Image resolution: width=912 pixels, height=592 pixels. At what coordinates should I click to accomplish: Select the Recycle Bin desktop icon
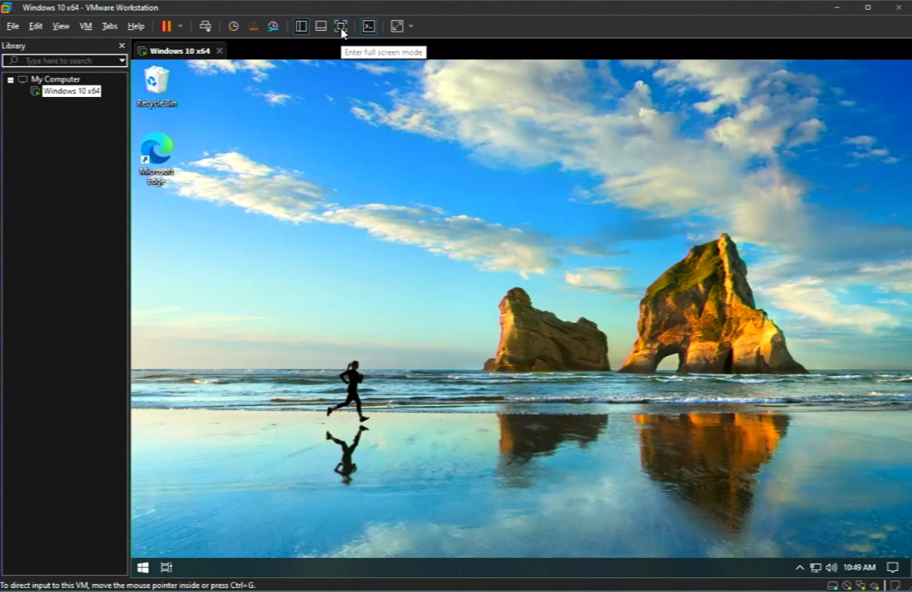[x=157, y=86]
